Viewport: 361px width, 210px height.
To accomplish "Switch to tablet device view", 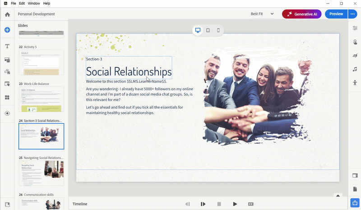I will [x=208, y=30].
